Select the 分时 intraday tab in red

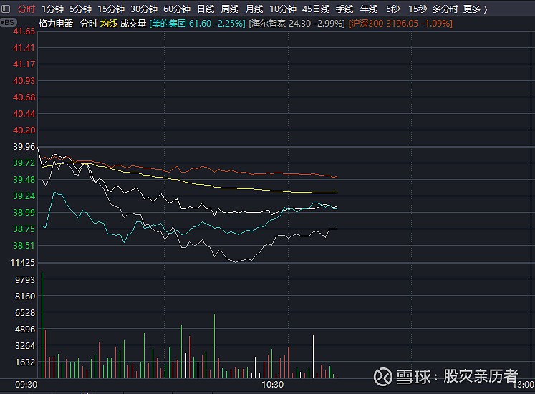(26, 9)
